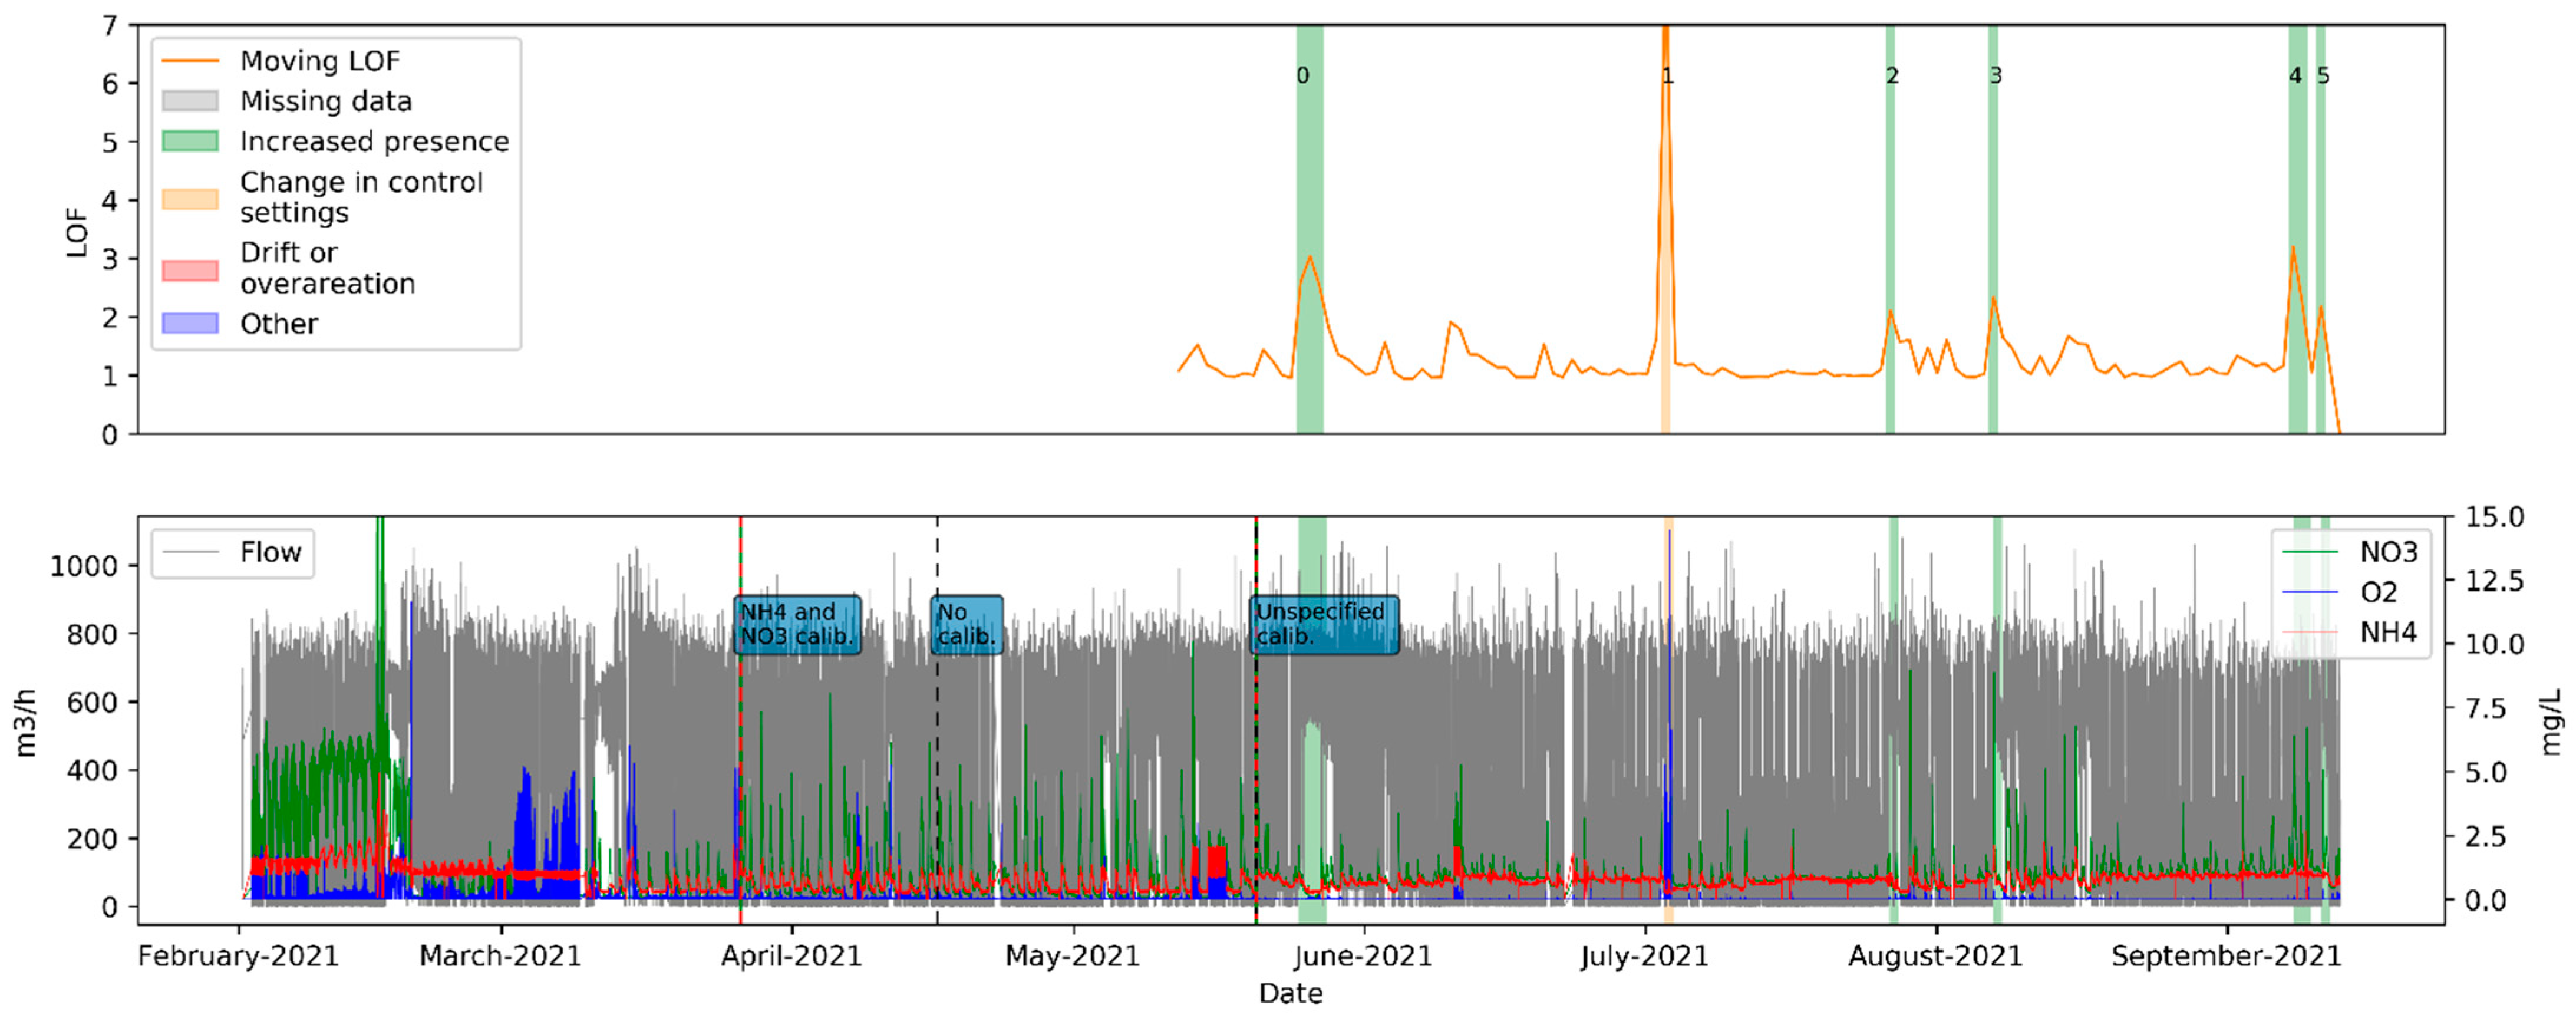Click the 'NH4 and NO3 calib.' annotation box
Image resolution: width=2576 pixels, height=1015 pixels.
(x=796, y=625)
